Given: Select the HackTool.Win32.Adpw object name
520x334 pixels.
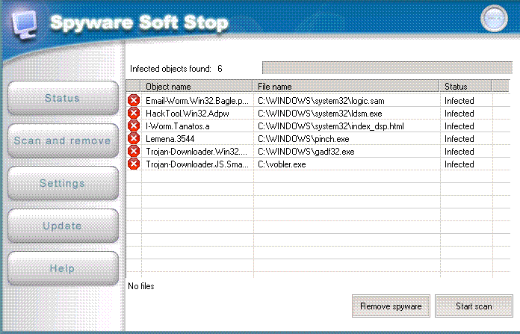Looking at the screenshot, I should tap(188, 114).
